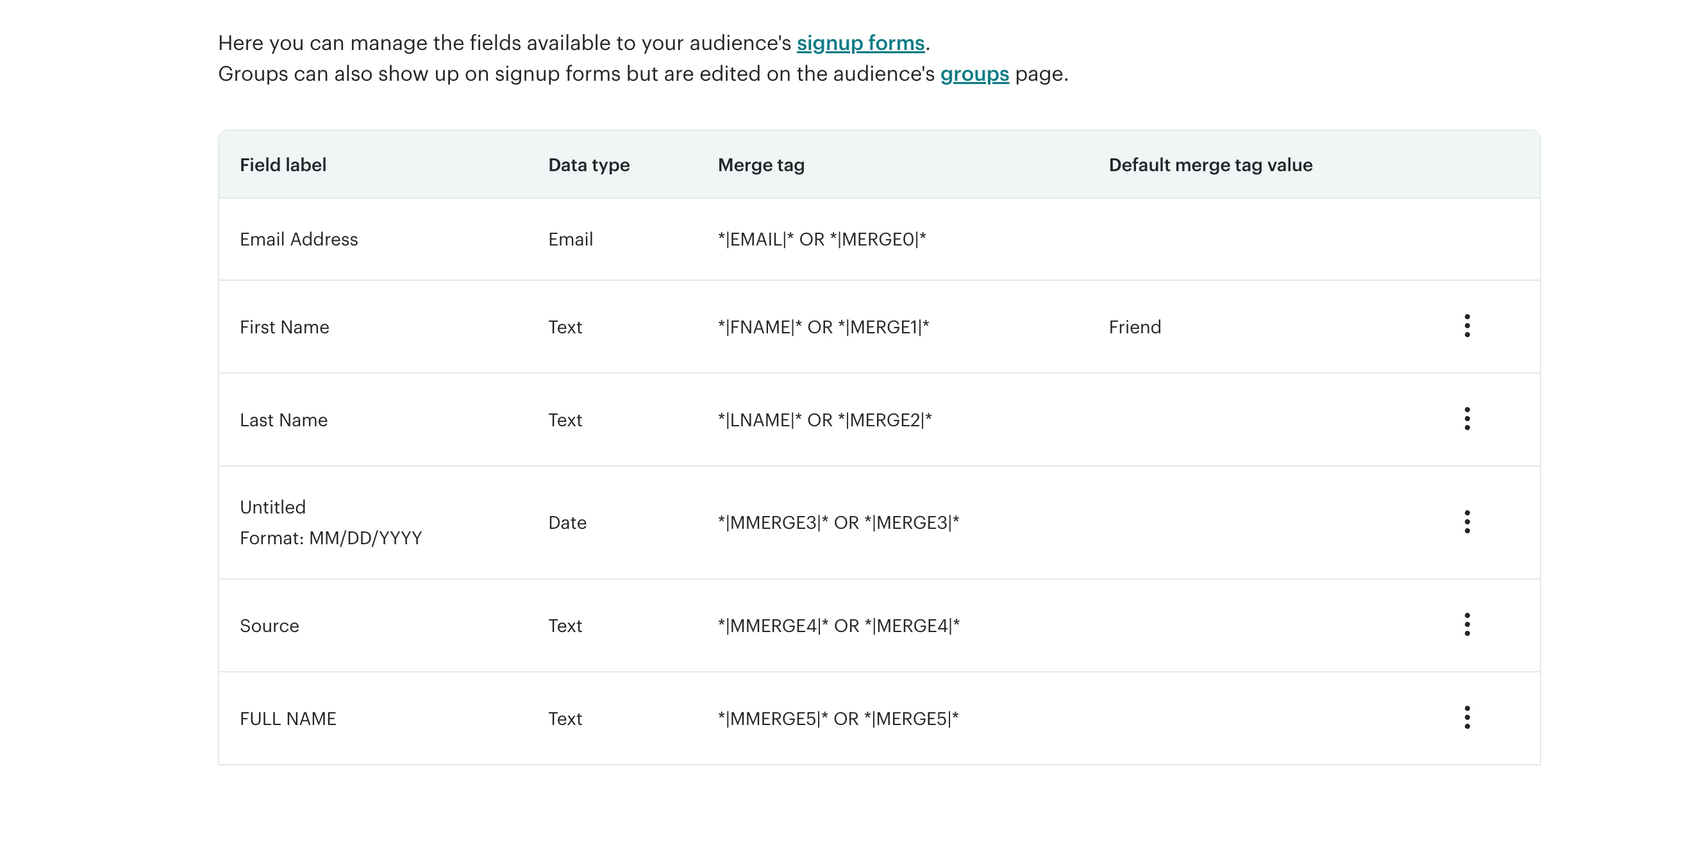Open three-dot menu for Untitled date field
The width and height of the screenshot is (1695, 859).
(1467, 522)
